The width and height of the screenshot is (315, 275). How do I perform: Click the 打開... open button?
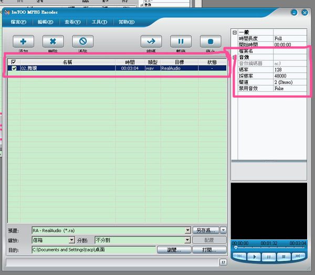[x=209, y=250]
